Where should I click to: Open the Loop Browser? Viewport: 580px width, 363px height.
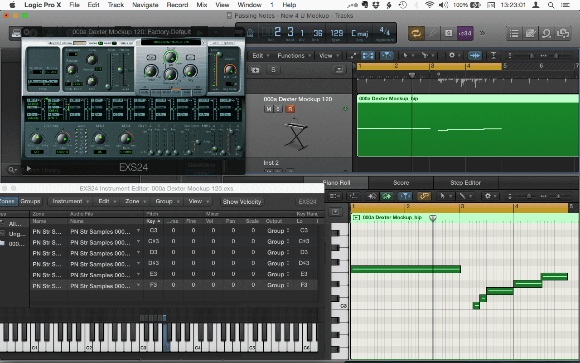click(546, 33)
